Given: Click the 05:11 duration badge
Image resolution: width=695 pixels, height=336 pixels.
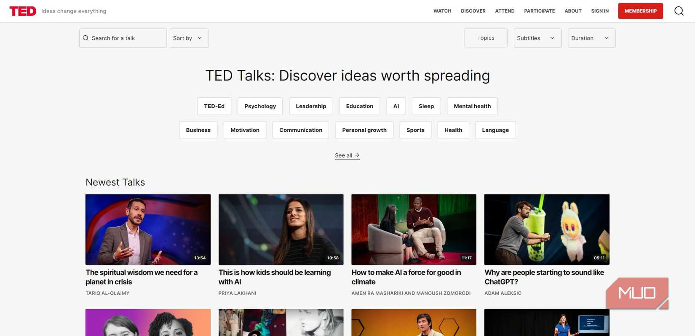Looking at the screenshot, I should [x=599, y=258].
